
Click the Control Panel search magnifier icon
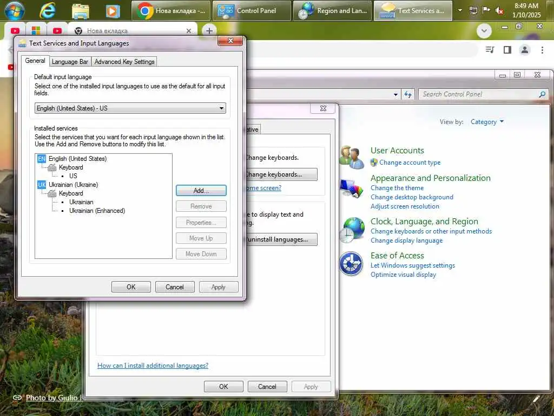542,94
